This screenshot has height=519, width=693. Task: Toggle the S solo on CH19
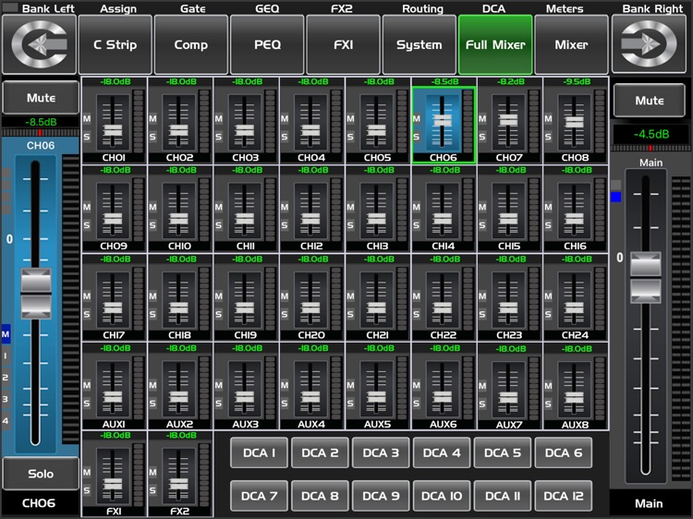[x=218, y=314]
